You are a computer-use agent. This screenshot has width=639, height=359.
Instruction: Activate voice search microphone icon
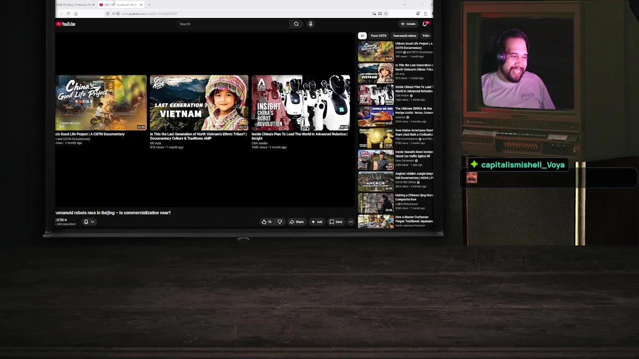(311, 24)
